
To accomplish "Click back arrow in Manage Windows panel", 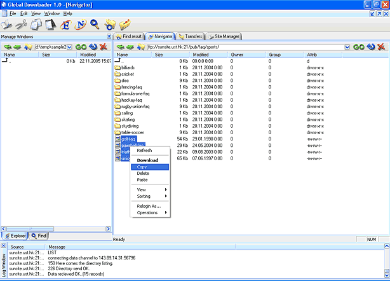I will [8, 47].
